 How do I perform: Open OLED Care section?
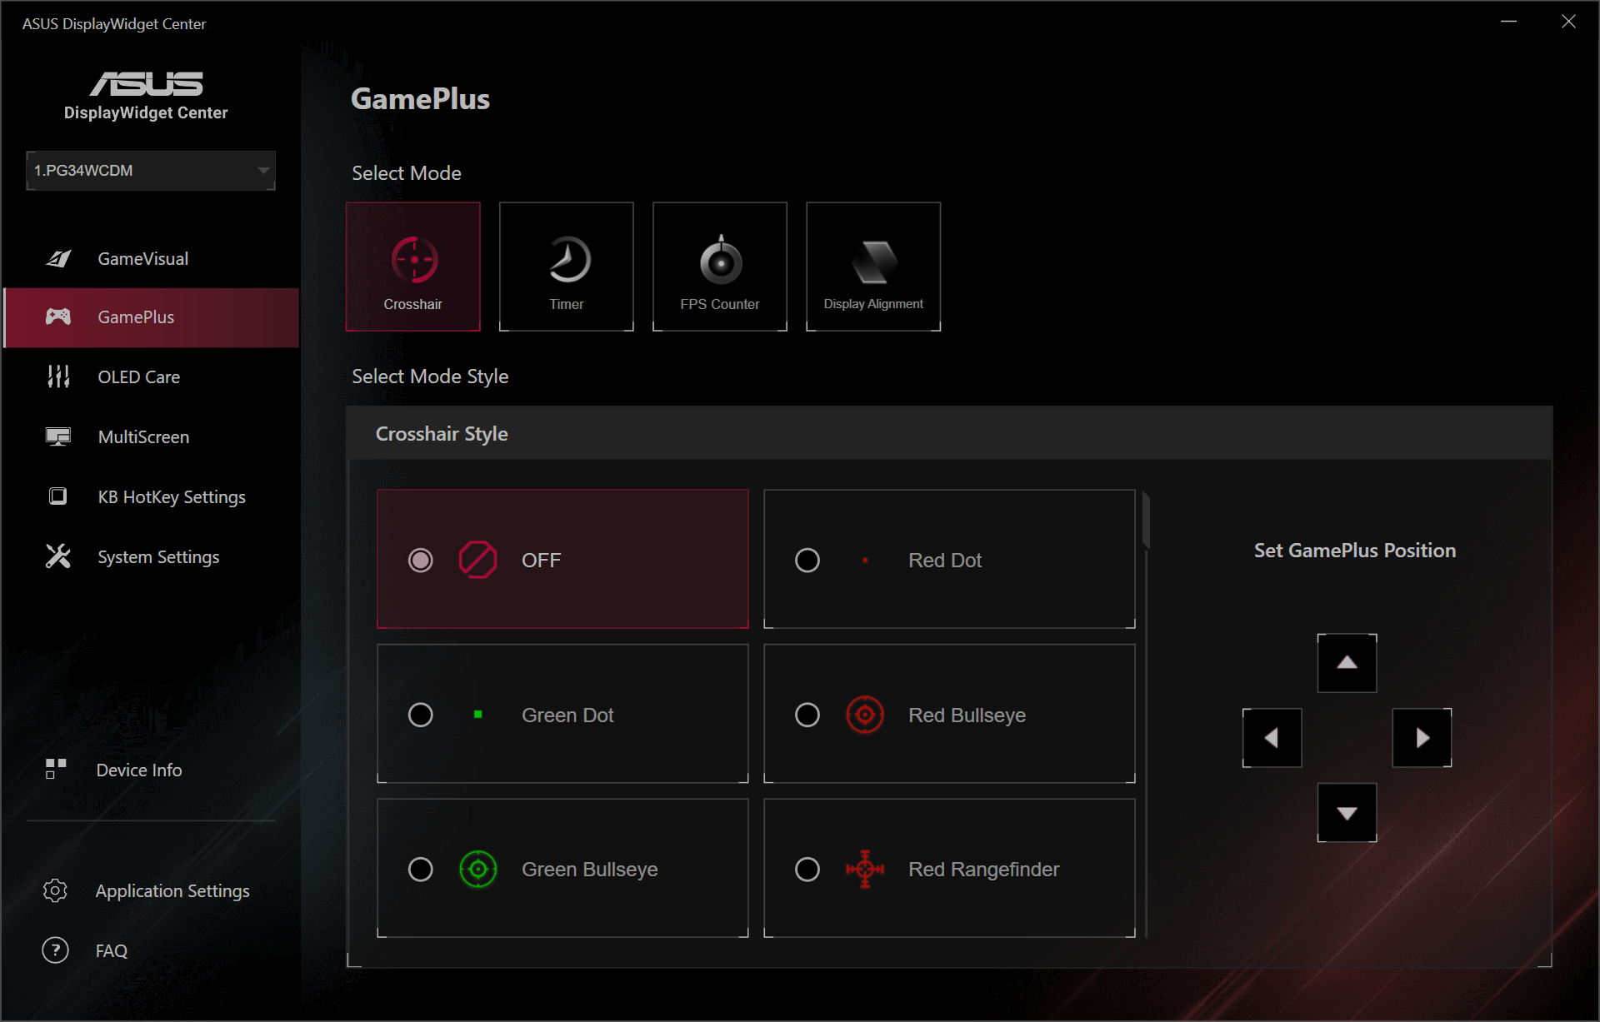click(x=138, y=377)
